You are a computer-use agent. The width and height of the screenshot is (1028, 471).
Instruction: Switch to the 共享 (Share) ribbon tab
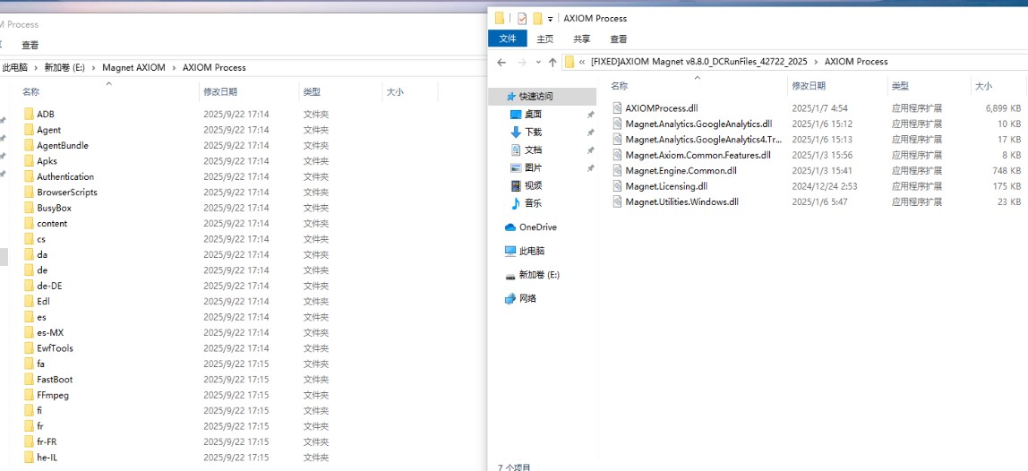click(x=581, y=39)
